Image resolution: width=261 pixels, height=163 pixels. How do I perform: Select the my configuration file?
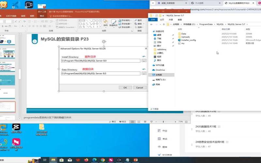(183, 43)
